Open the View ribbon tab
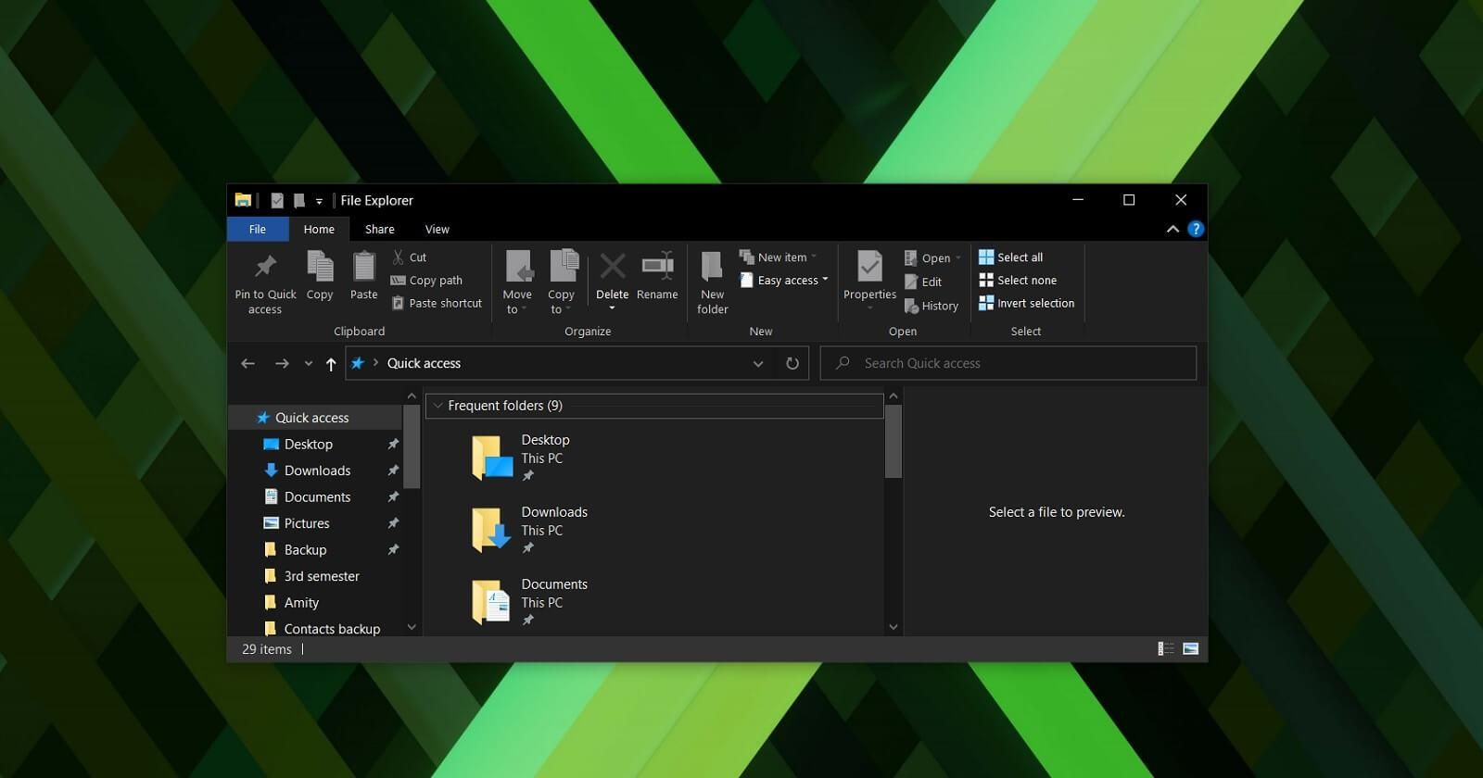This screenshot has height=778, width=1483. tap(437, 230)
